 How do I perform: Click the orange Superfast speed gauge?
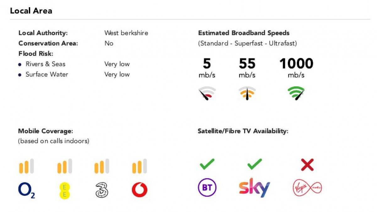pos(247,93)
